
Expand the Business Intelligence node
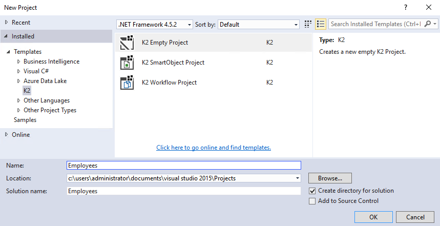pyautogui.click(x=19, y=61)
